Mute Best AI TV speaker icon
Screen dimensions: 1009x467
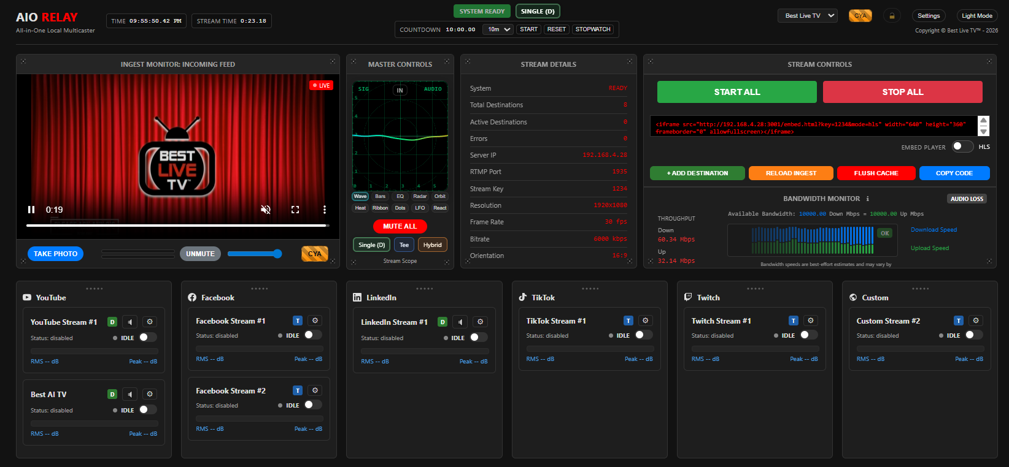pos(130,394)
